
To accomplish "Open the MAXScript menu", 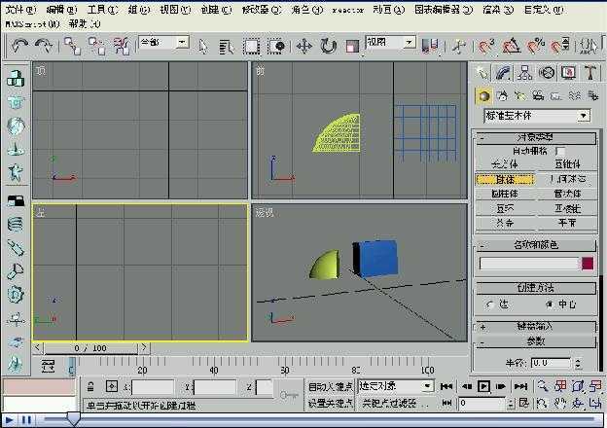I will click(32, 24).
